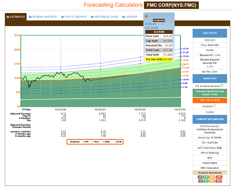Toggle the Other legend item
The width and height of the screenshot is (233, 187).
tap(107, 142)
